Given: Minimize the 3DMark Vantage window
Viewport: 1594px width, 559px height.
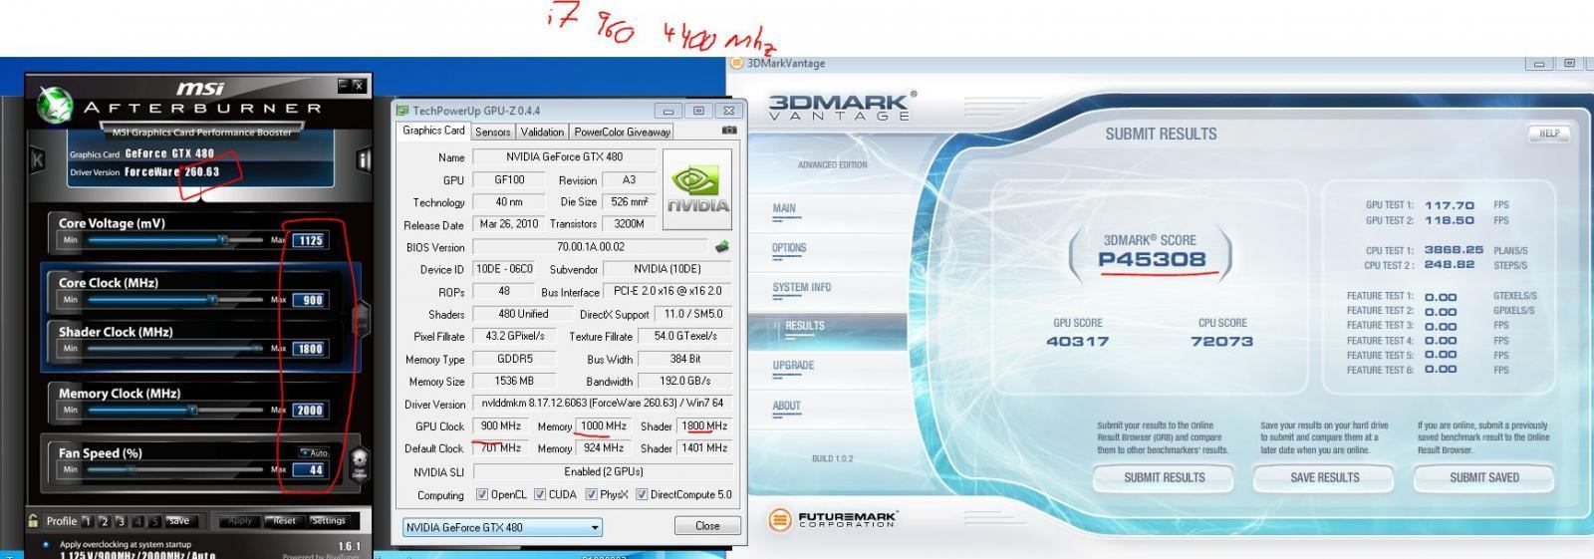Looking at the screenshot, I should (1538, 64).
